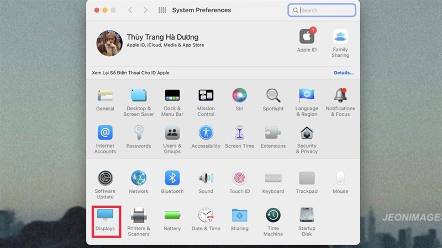The height and width of the screenshot is (248, 442).
Task: Open Screen Time settings
Action: click(x=239, y=137)
